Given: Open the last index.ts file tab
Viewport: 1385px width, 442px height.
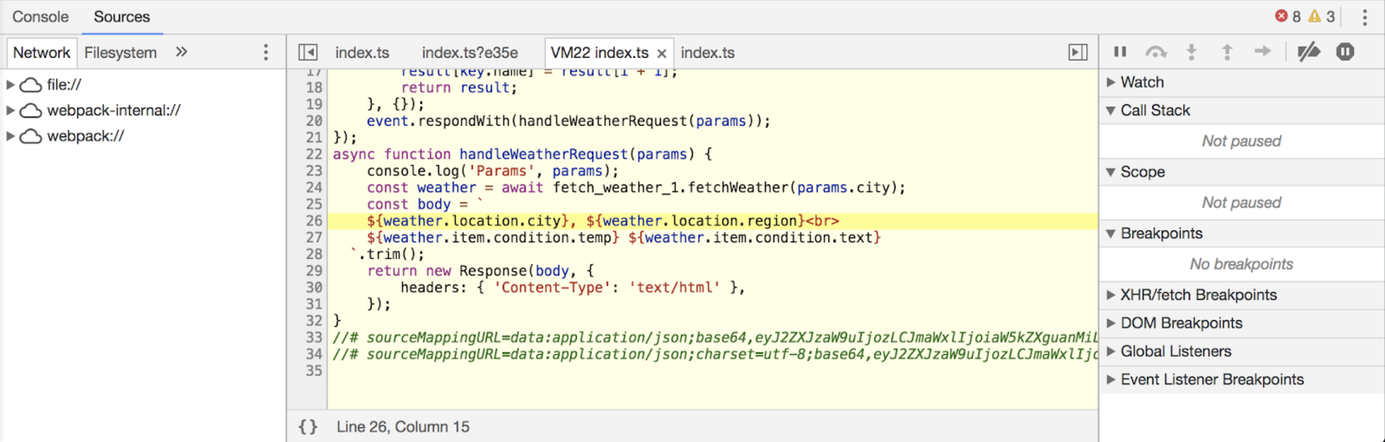Looking at the screenshot, I should (708, 53).
